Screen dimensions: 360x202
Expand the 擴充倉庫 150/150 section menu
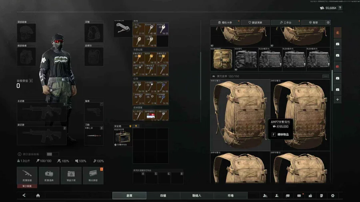[x=326, y=76]
